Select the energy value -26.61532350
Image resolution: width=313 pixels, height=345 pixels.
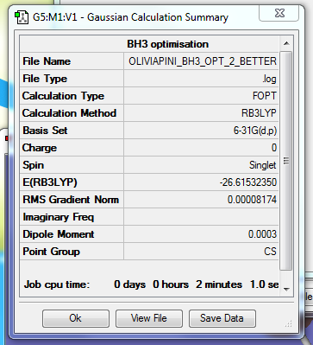click(248, 182)
